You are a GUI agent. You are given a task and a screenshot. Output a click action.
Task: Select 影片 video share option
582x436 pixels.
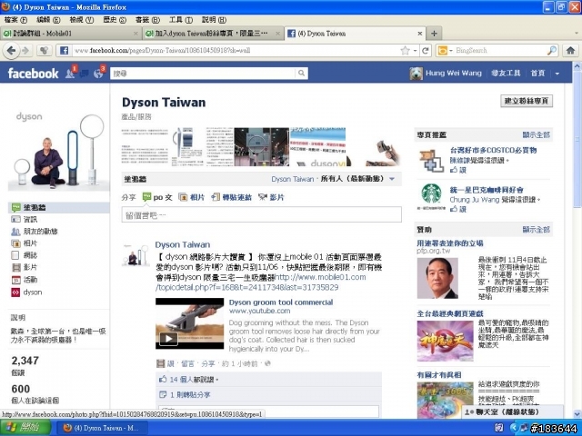point(271,197)
